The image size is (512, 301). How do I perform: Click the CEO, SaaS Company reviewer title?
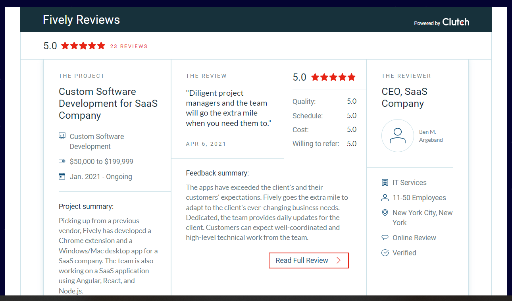(x=404, y=97)
